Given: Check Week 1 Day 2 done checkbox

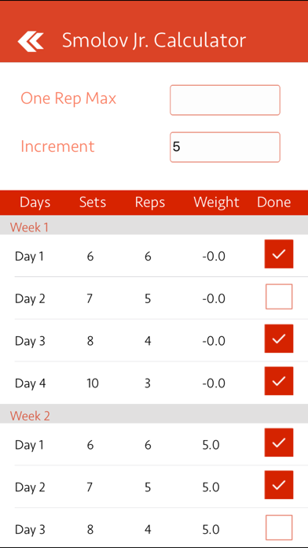Looking at the screenshot, I should pos(279,296).
